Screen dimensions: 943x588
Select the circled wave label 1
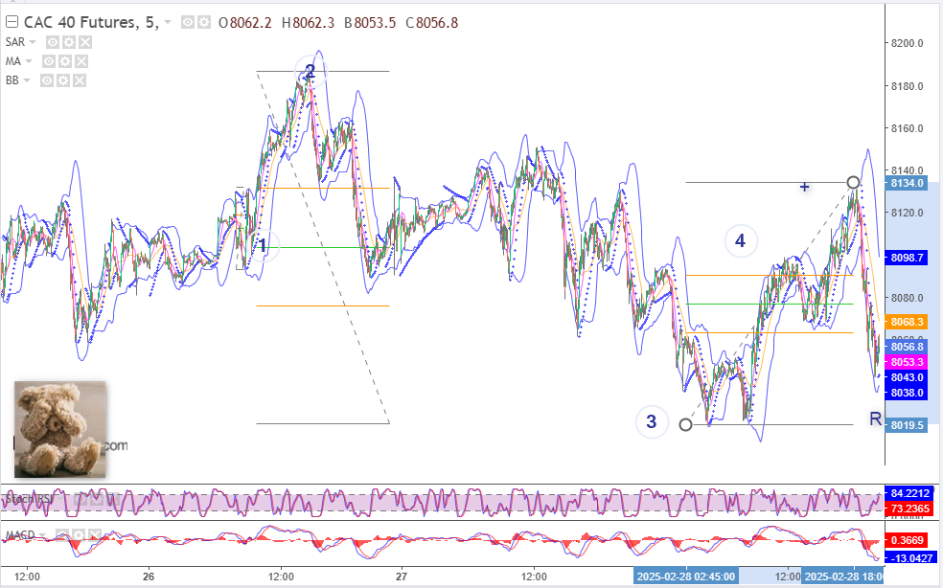pos(263,245)
